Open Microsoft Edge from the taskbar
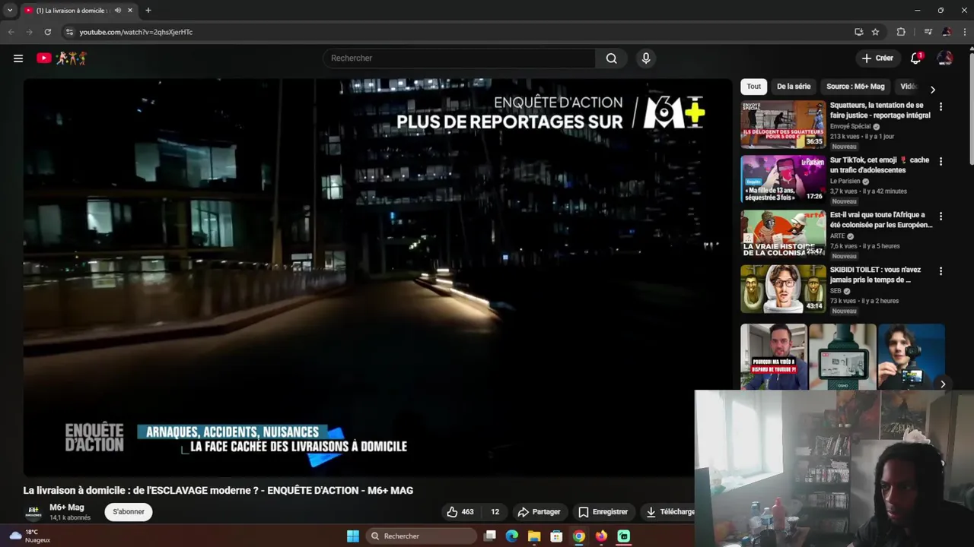The height and width of the screenshot is (547, 974). click(512, 536)
